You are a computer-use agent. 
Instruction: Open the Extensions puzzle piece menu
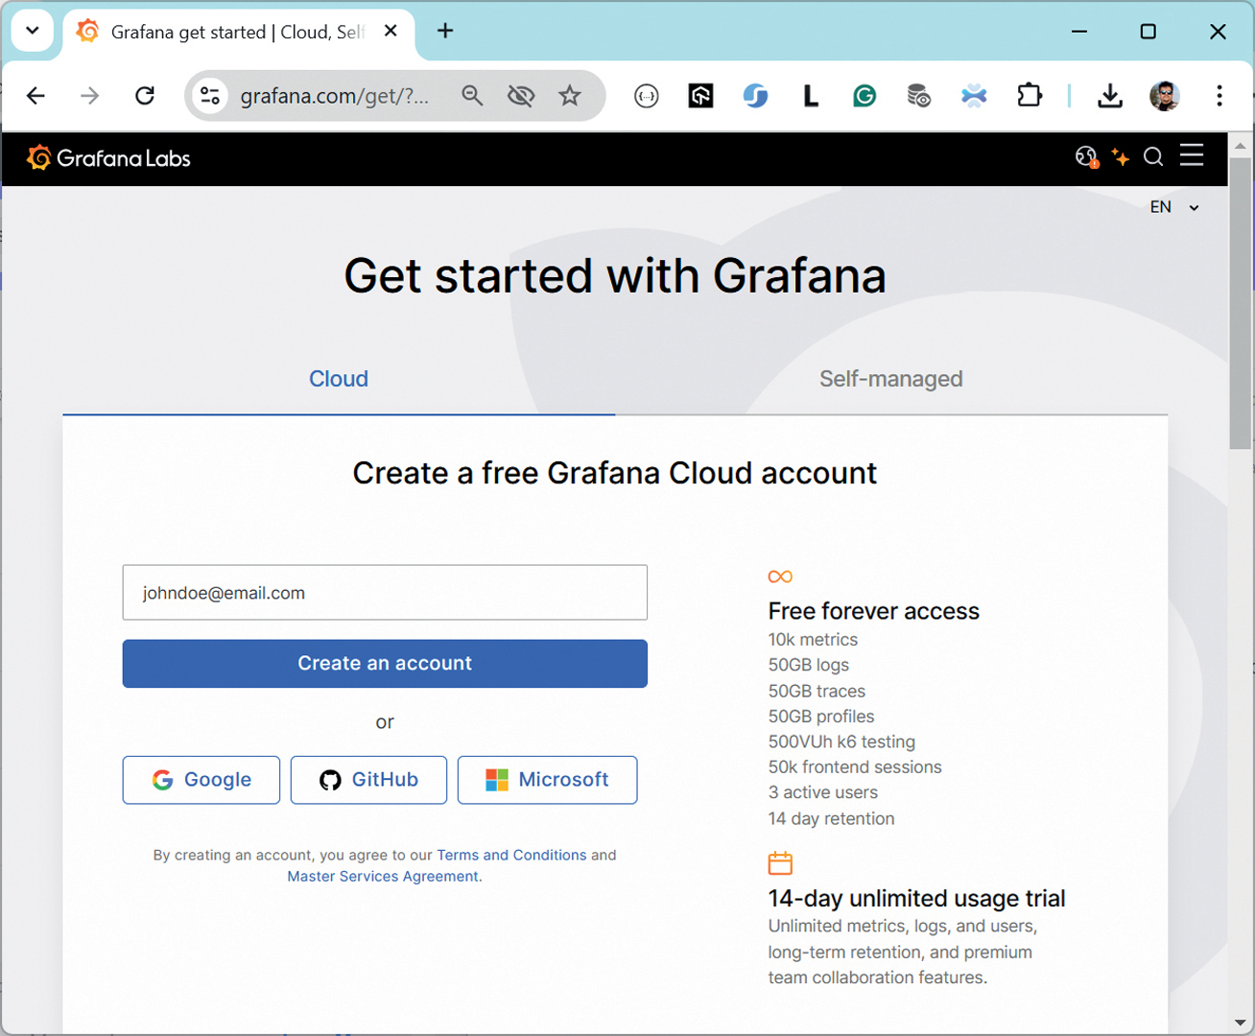point(1030,95)
